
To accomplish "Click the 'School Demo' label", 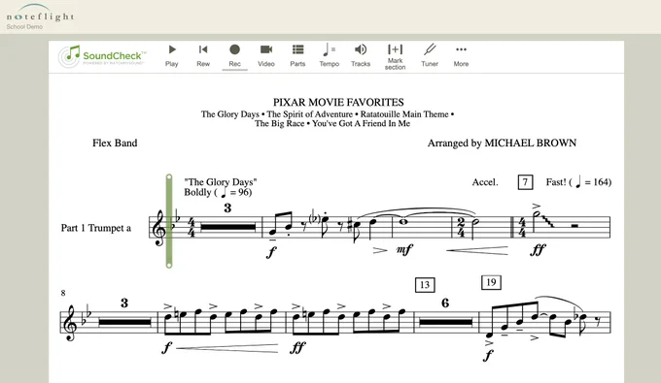I will pyautogui.click(x=24, y=26).
